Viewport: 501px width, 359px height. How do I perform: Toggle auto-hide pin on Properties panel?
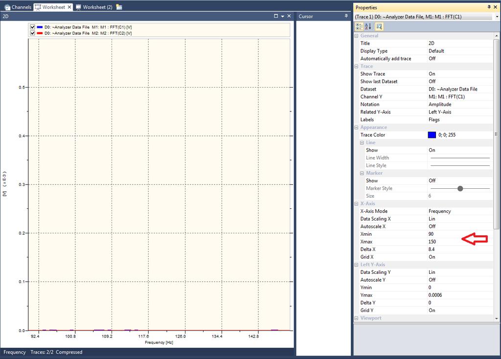tap(489, 7)
